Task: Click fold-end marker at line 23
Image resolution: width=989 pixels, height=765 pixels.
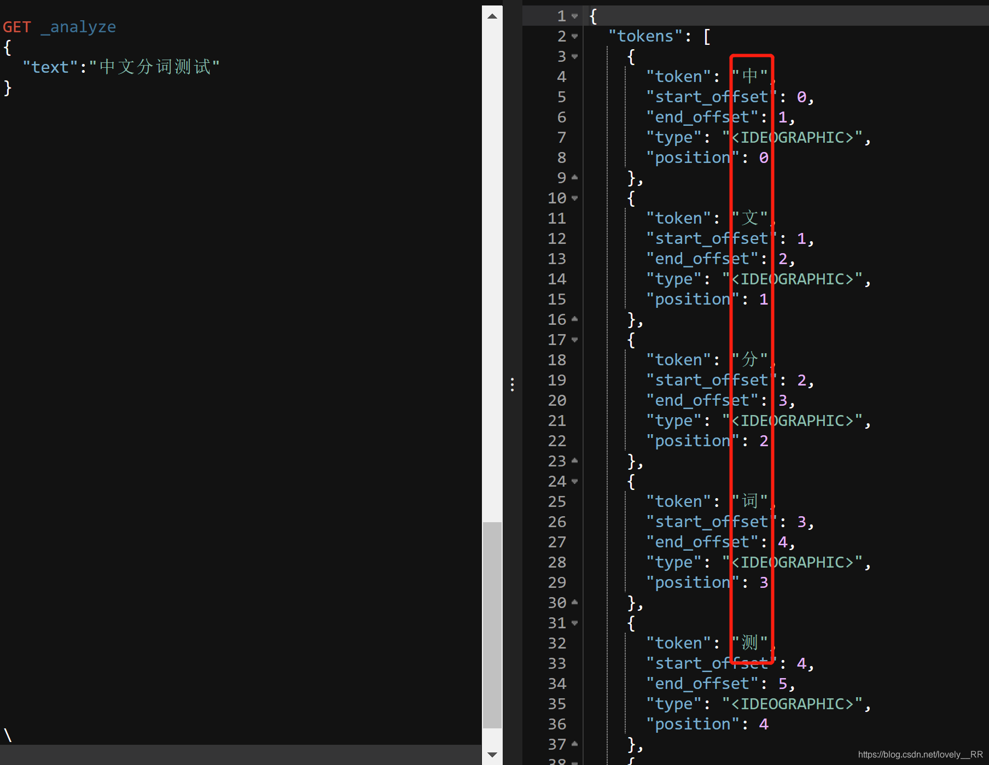Action: point(574,461)
